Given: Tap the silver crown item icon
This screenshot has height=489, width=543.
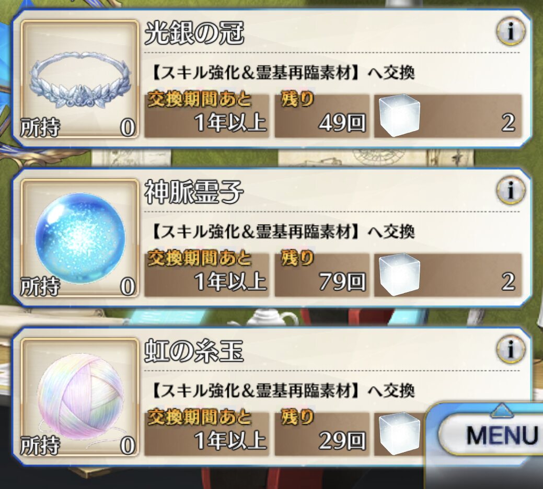Looking at the screenshot, I should [80, 80].
